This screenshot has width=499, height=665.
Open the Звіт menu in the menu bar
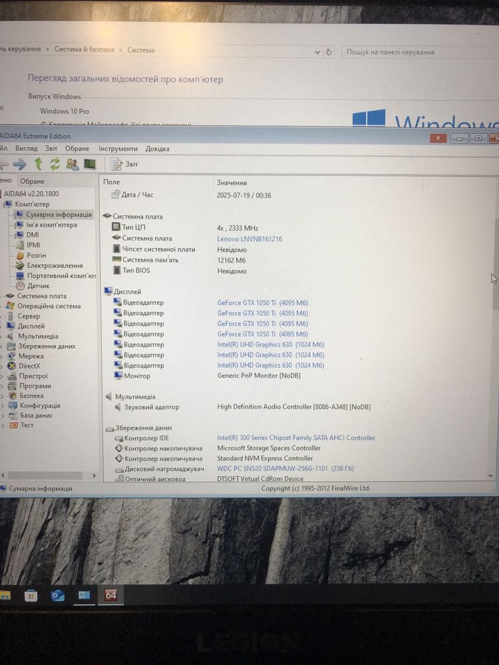pyautogui.click(x=51, y=148)
